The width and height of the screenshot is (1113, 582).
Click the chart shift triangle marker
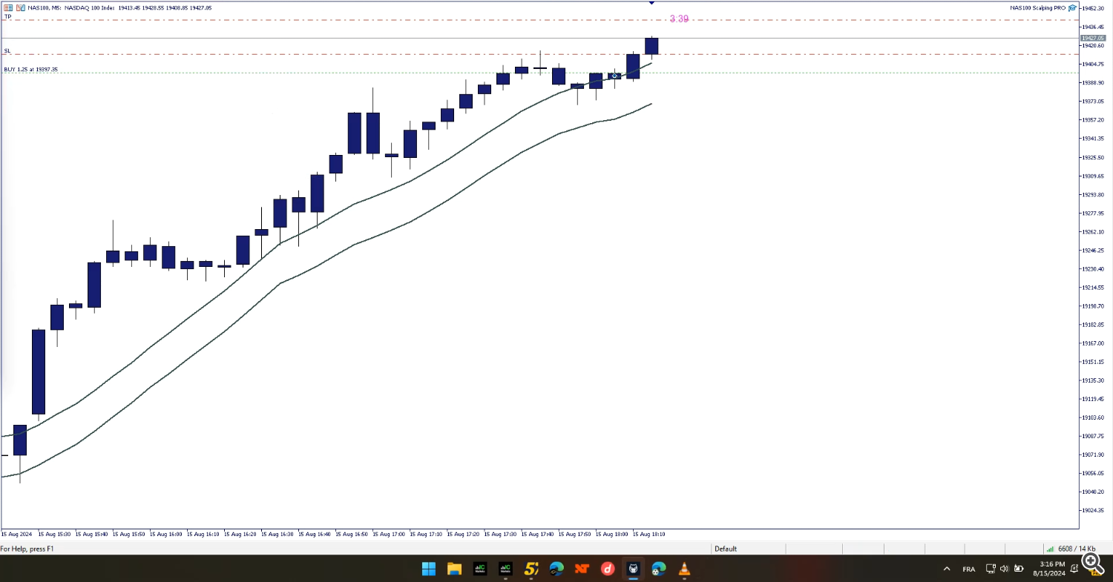pos(651,3)
